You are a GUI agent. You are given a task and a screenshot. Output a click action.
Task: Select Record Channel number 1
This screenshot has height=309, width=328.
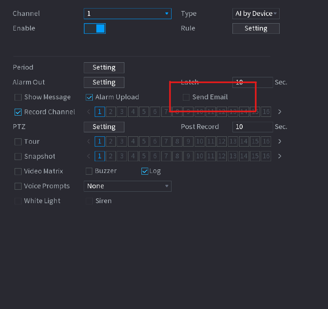pyautogui.click(x=100, y=112)
